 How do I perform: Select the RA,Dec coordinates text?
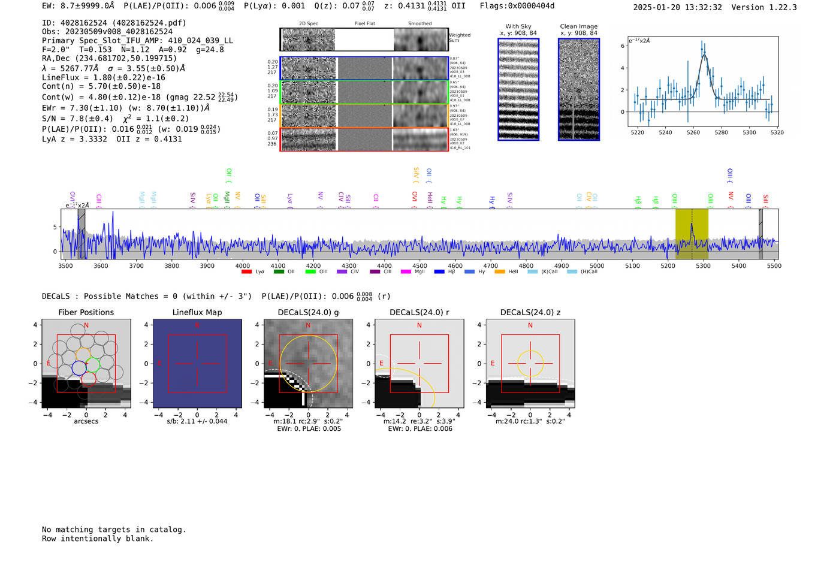click(x=109, y=59)
